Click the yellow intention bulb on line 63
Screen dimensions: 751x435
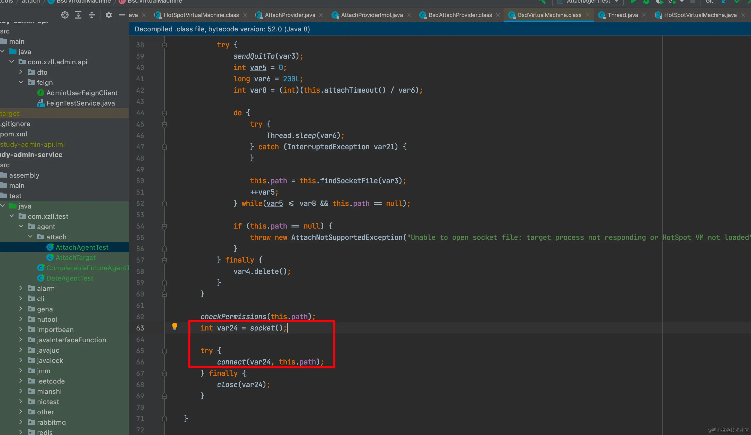point(175,326)
